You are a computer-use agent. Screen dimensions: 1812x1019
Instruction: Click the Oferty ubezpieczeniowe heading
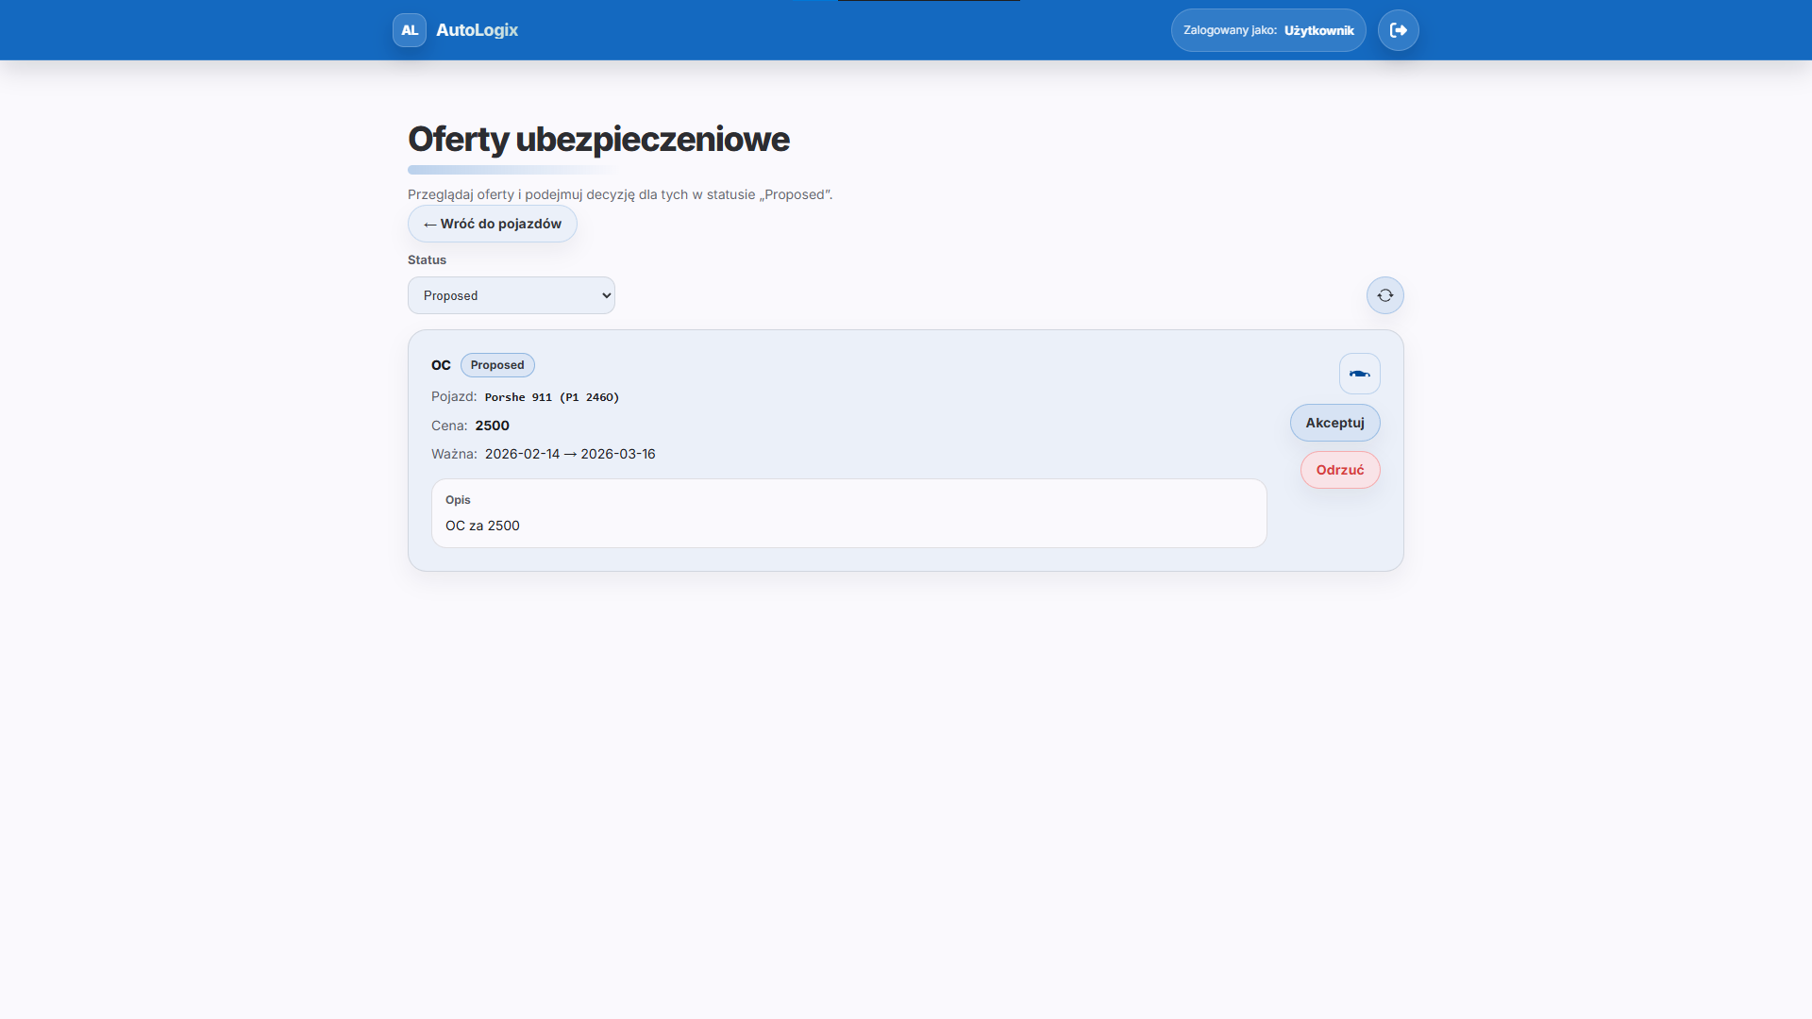click(598, 139)
